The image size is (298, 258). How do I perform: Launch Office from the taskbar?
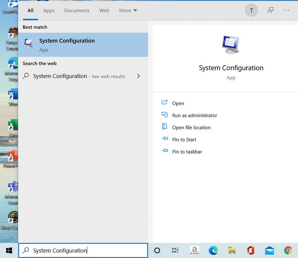click(251, 251)
